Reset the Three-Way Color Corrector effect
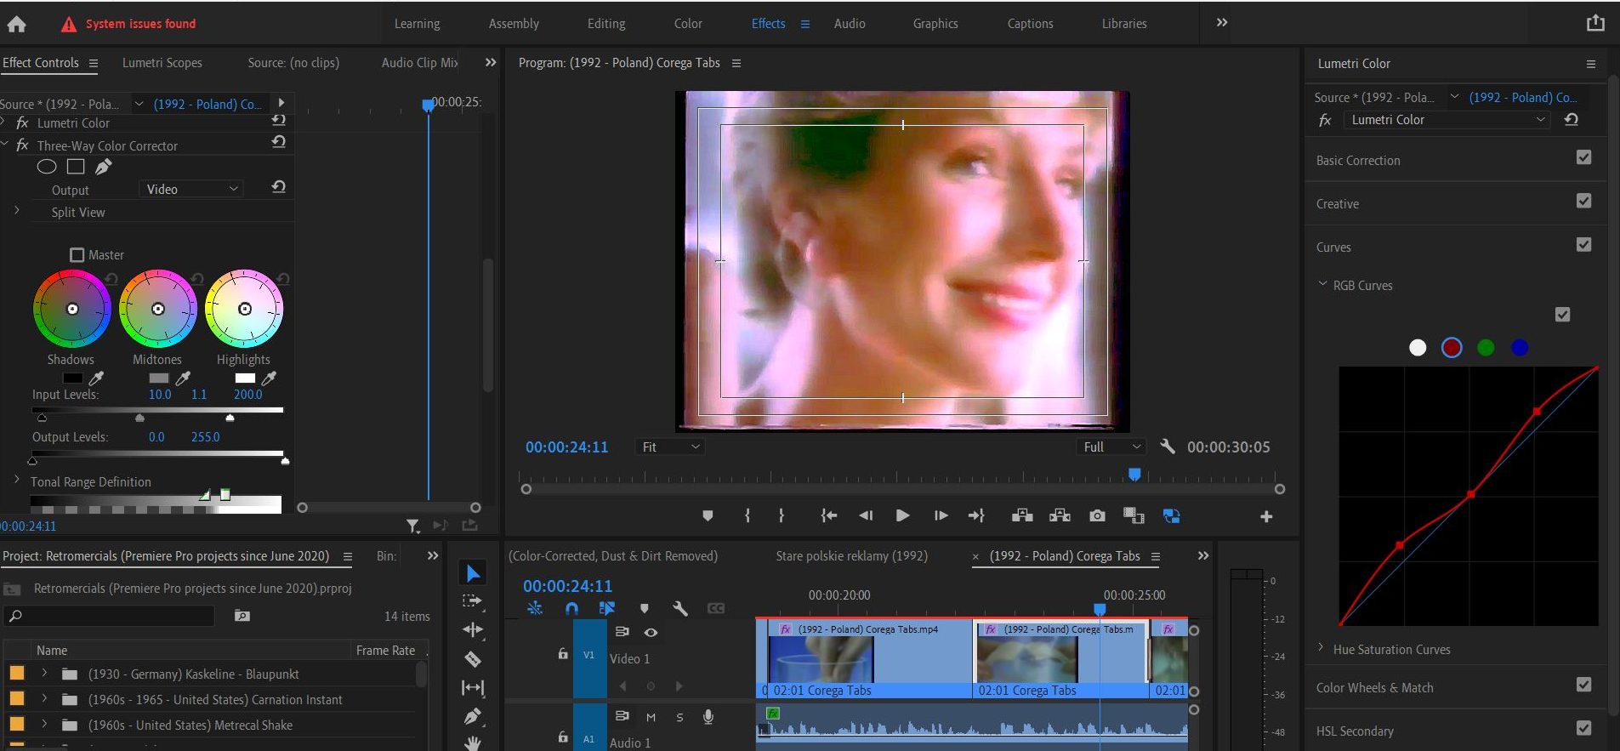This screenshot has width=1620, height=751. point(278,142)
